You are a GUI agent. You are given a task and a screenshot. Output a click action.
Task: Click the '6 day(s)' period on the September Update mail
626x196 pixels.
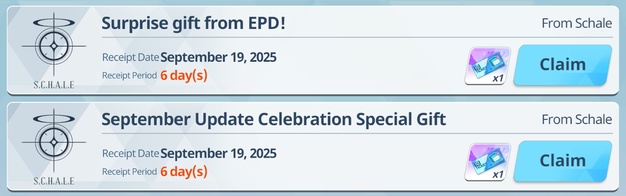[x=184, y=172]
